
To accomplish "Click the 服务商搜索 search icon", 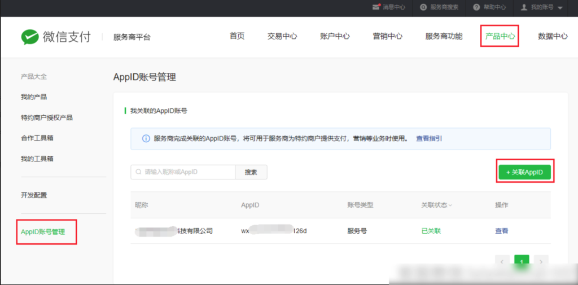I will [x=423, y=7].
